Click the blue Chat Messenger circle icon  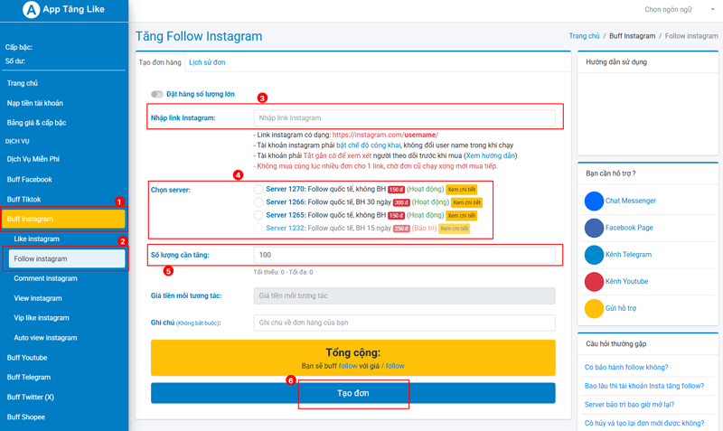pos(594,201)
